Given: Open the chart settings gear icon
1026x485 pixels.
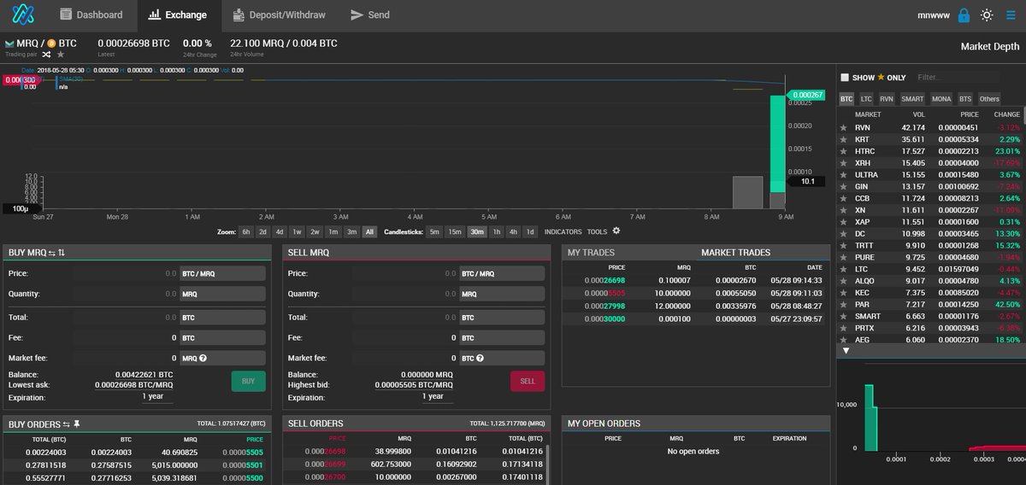Looking at the screenshot, I should (616, 231).
